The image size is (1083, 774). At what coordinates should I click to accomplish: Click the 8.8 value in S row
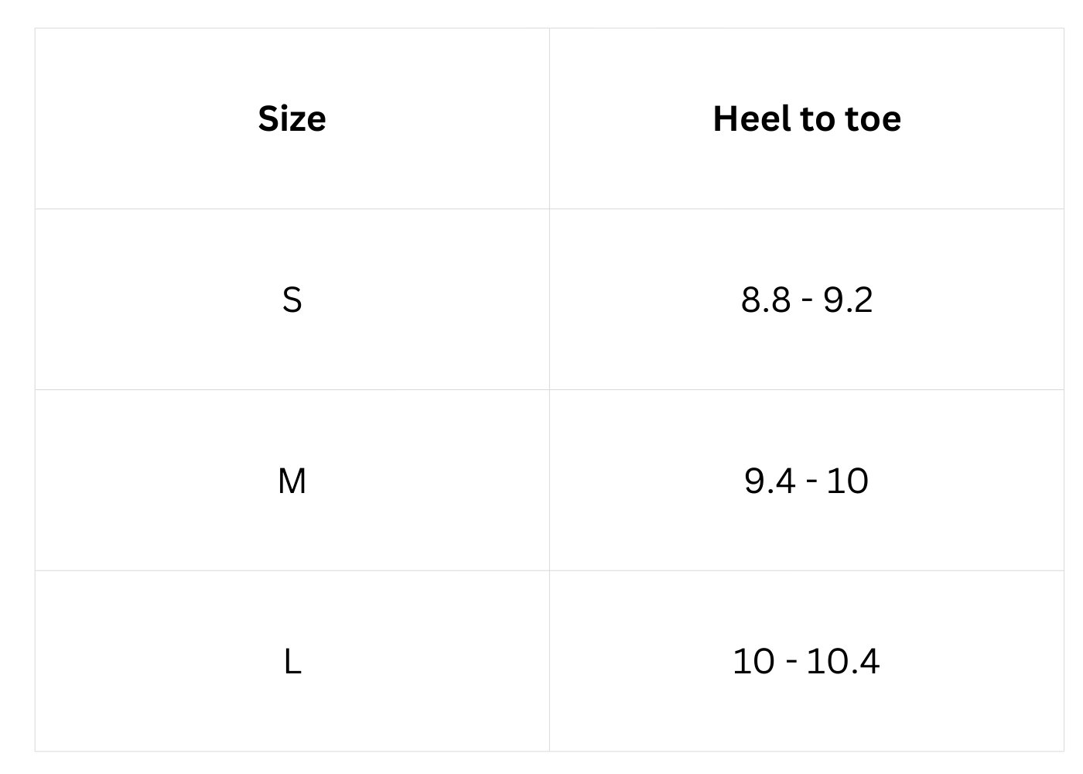[766, 300]
